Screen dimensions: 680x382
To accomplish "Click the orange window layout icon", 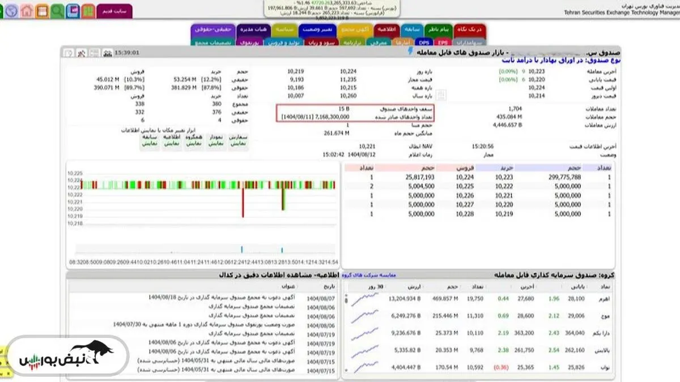I will pos(42,11).
